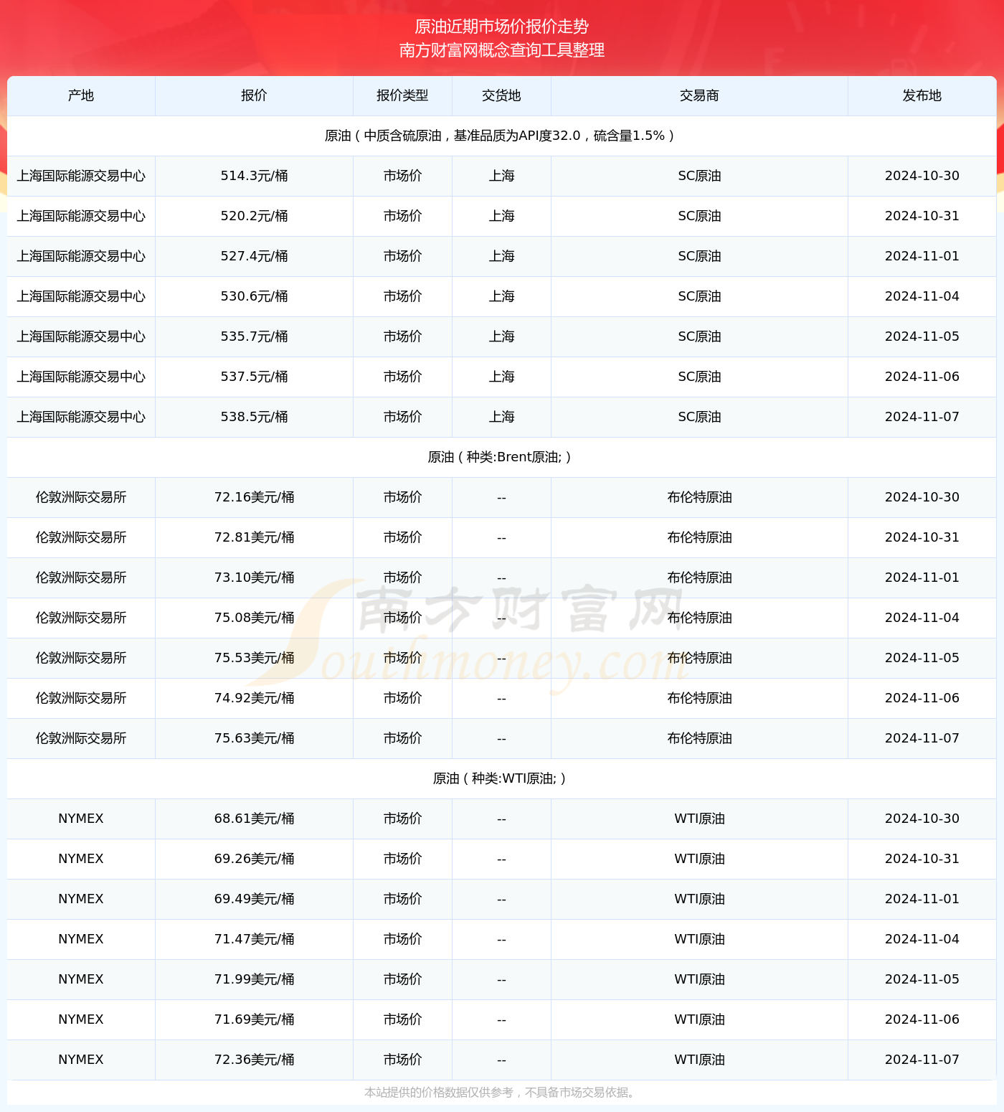The height and width of the screenshot is (1112, 1004).
Task: Click date 2024-11-06 in the WTI原油 row
Action: [922, 1020]
